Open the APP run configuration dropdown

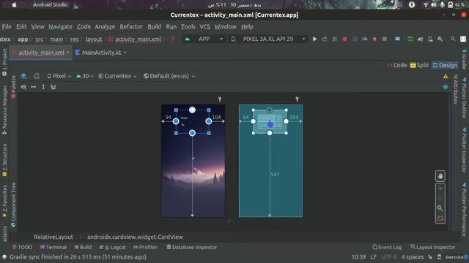(204, 39)
